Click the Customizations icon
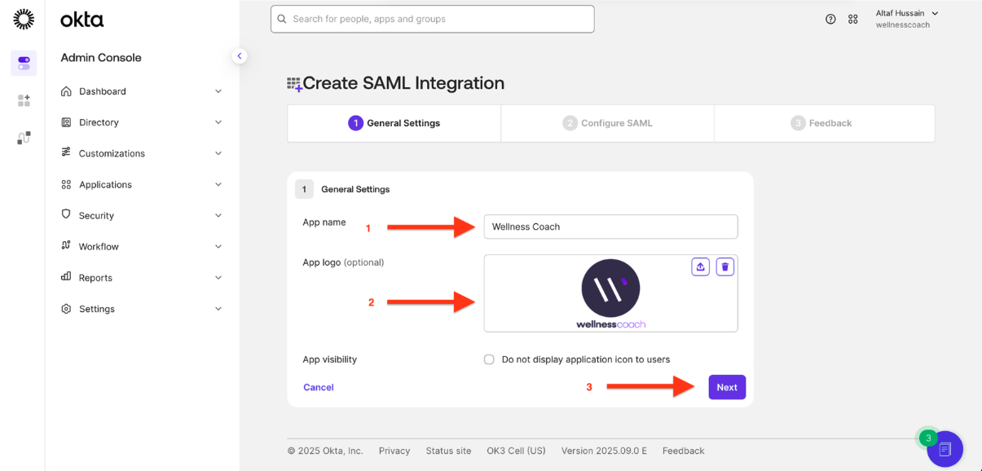The image size is (982, 471). pyautogui.click(x=66, y=152)
